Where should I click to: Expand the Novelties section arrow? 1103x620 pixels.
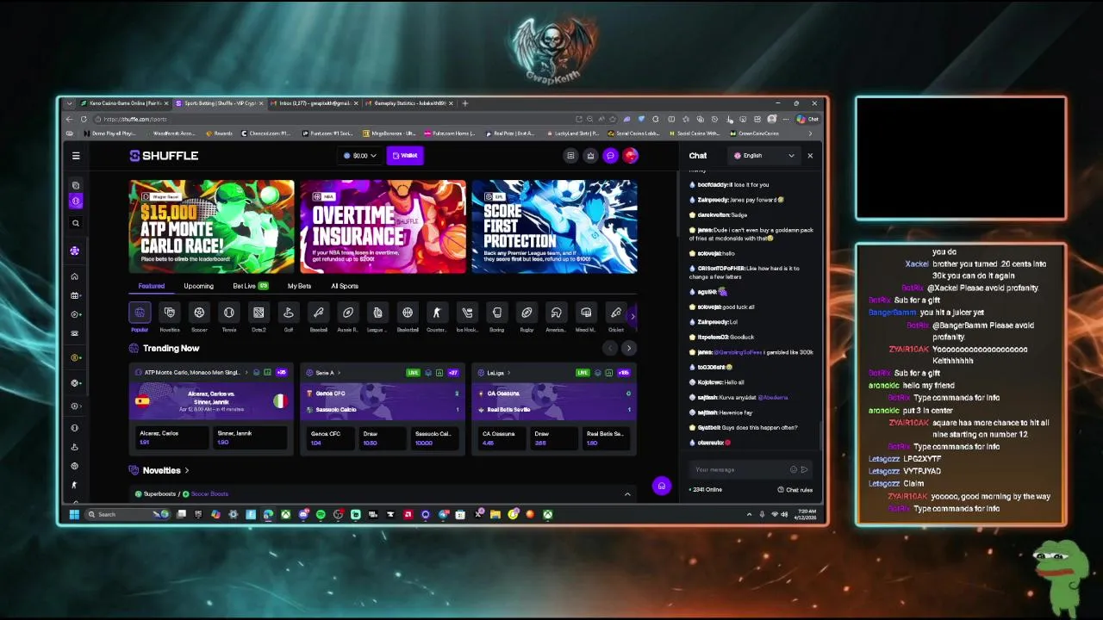[186, 470]
